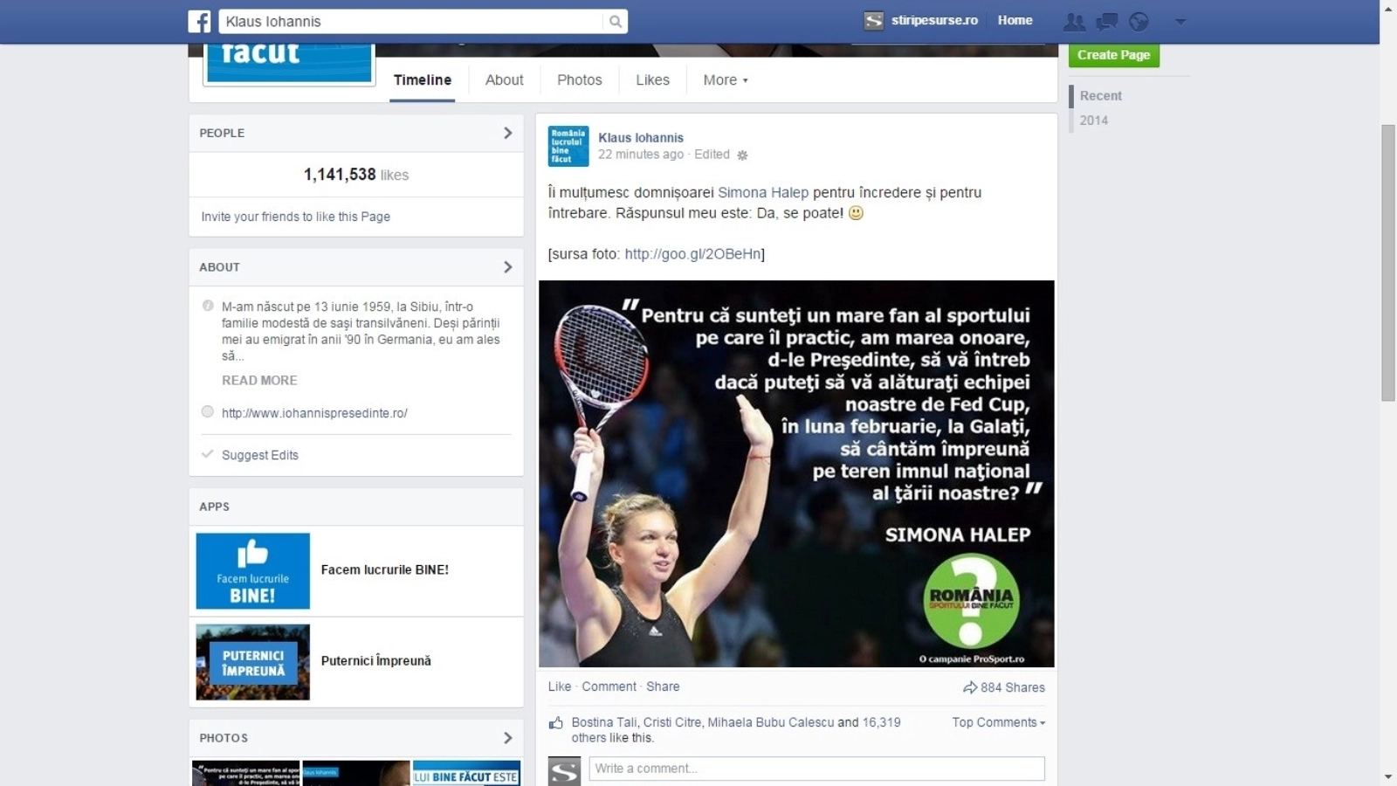This screenshot has width=1397, height=786.
Task: Expand the People section chevron
Action: pyautogui.click(x=507, y=133)
